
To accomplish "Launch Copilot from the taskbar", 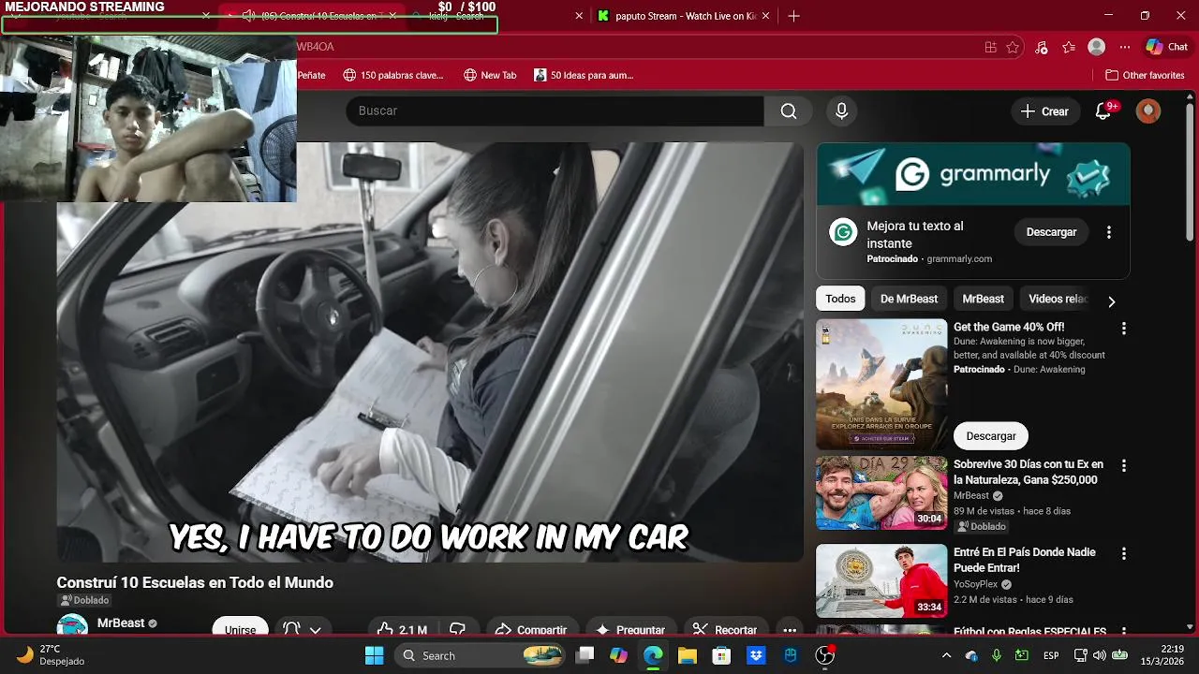I will (x=618, y=655).
